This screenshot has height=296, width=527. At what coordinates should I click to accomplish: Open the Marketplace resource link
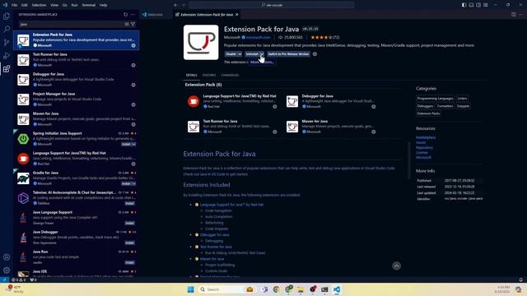point(426,137)
